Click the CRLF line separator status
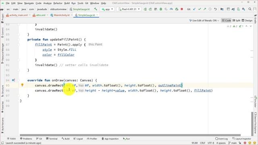This screenshot has height=145, width=258. 202,143
